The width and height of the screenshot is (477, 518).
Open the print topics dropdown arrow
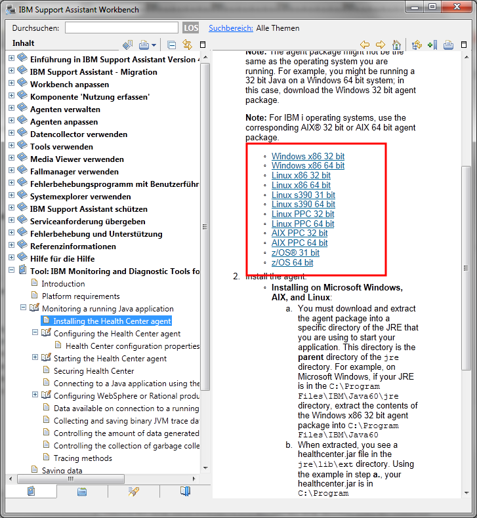point(154,45)
